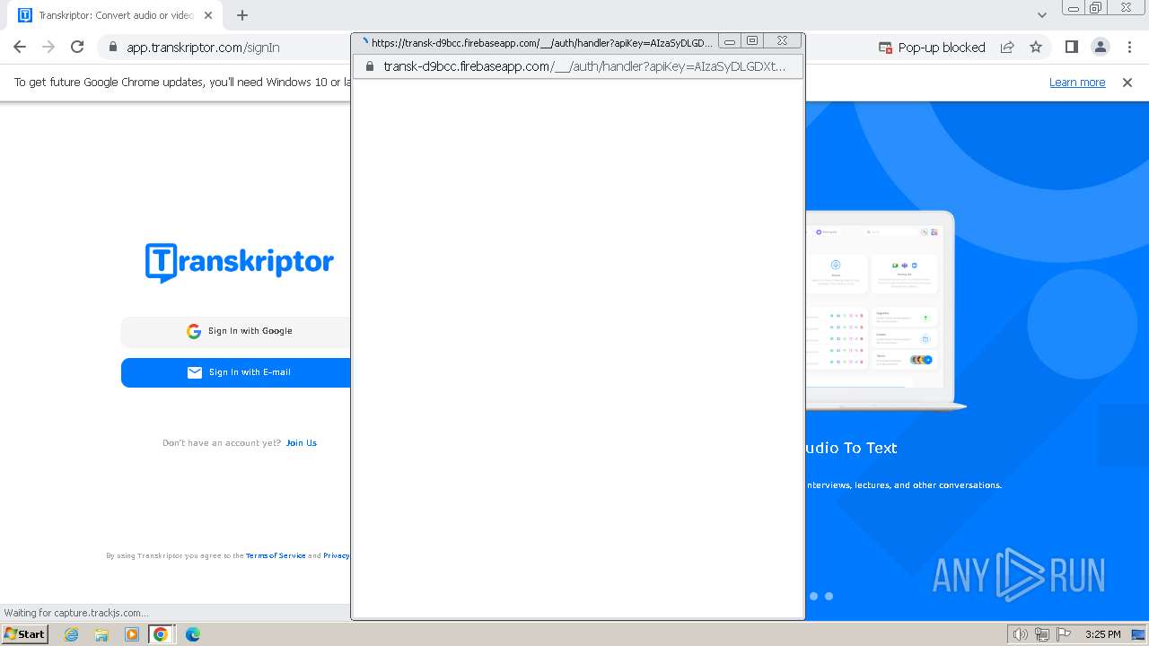Share this page icon
Image resolution: width=1149 pixels, height=646 pixels.
pyautogui.click(x=1007, y=48)
